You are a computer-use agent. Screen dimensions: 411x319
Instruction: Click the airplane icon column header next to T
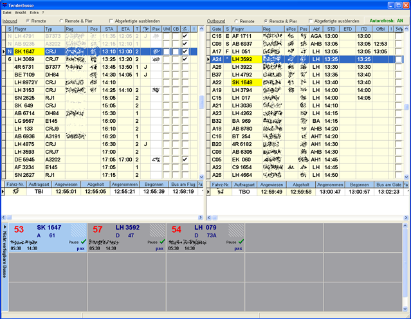(145, 29)
